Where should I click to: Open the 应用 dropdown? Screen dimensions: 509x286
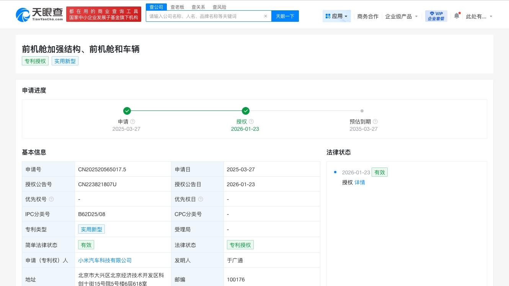(337, 16)
